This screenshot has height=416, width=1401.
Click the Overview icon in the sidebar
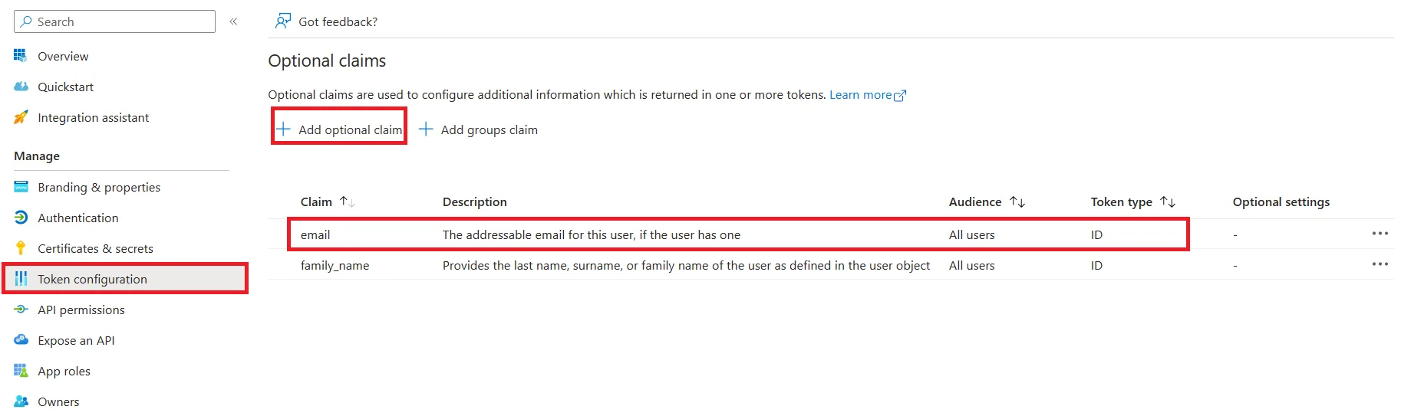[21, 56]
